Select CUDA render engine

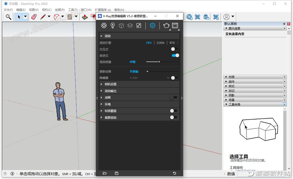[x=160, y=43]
